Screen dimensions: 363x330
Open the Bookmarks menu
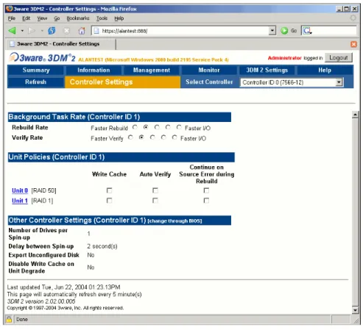[x=78, y=18]
